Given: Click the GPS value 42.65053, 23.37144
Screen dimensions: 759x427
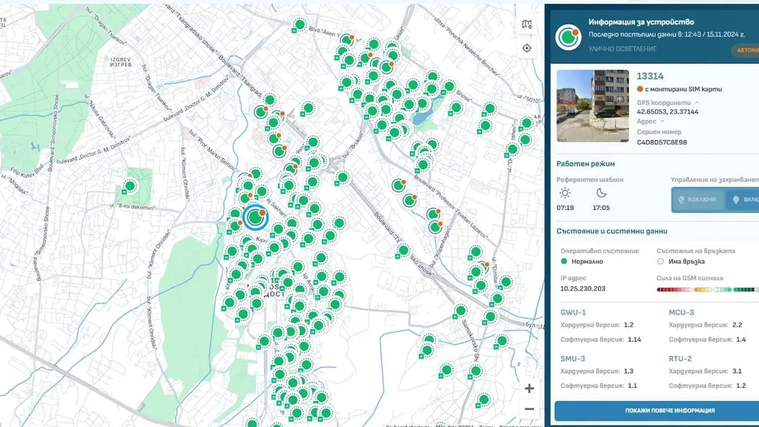Looking at the screenshot, I should 667,111.
